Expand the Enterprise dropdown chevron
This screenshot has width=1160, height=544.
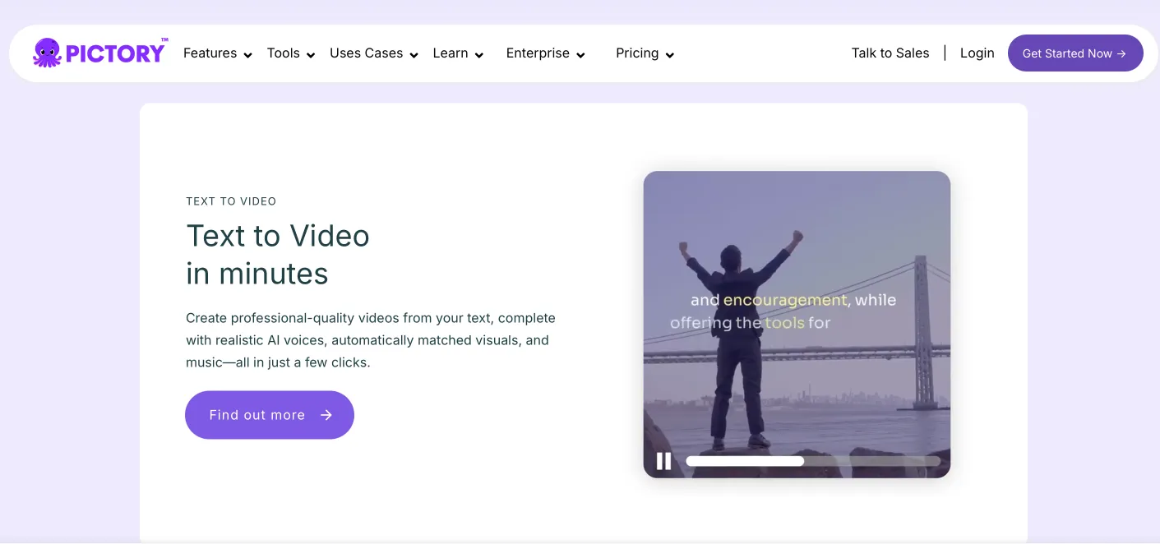point(580,55)
